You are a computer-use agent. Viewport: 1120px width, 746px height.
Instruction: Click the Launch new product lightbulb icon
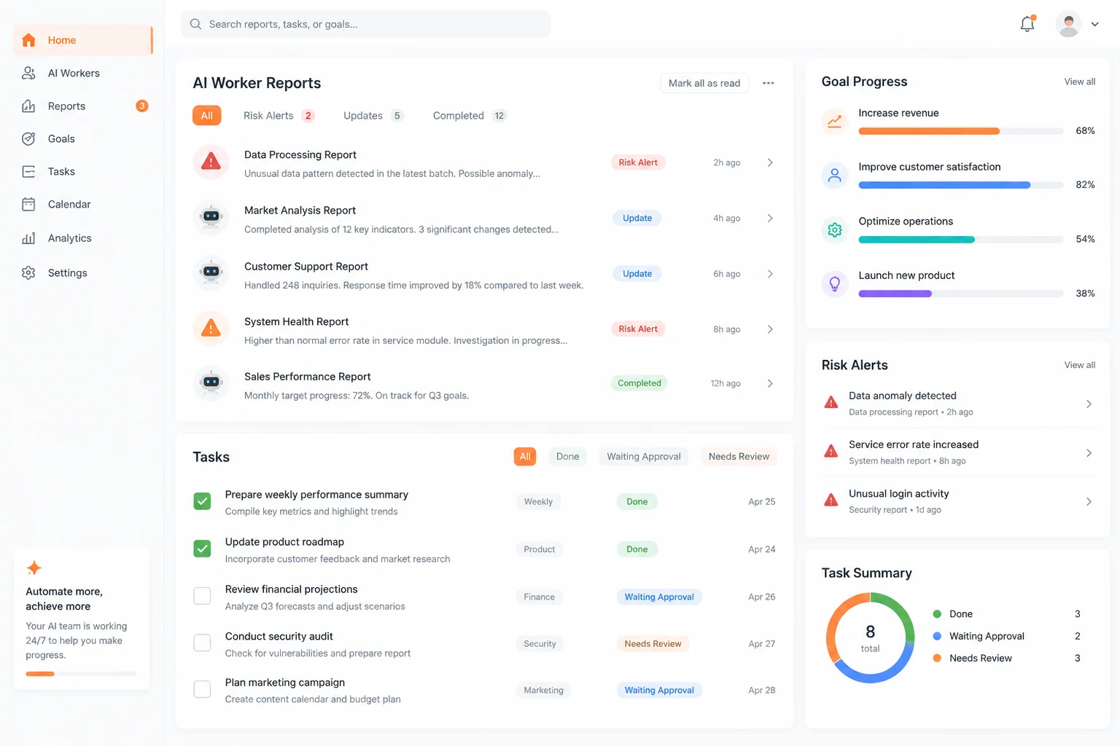point(835,283)
